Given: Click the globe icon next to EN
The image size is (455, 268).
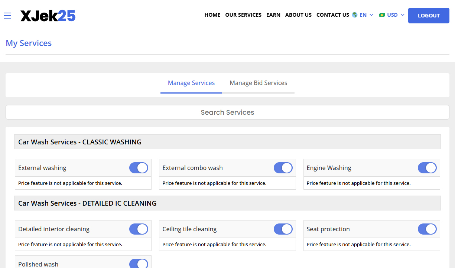Looking at the screenshot, I should [x=354, y=15].
